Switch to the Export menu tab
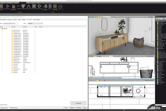The image size is (166, 111). (38, 3)
